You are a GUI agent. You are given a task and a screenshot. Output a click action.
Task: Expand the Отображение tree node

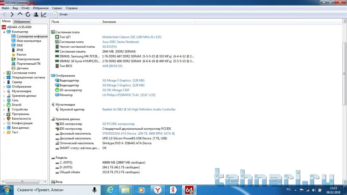point(4,87)
